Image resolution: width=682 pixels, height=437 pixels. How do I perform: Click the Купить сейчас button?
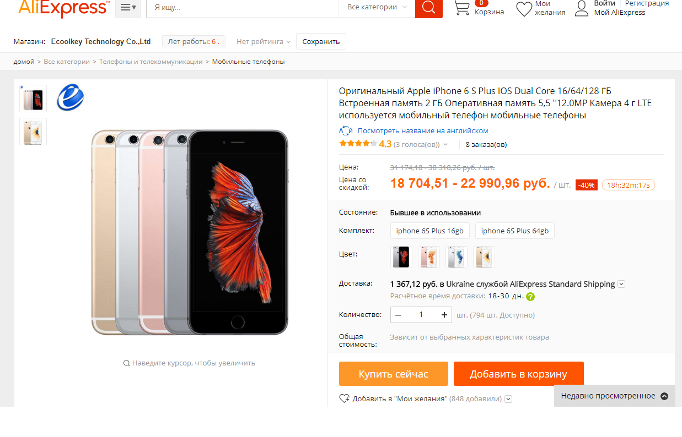394,374
